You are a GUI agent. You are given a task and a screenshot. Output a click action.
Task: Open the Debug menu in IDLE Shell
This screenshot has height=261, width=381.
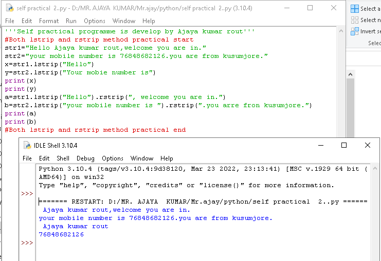click(85, 158)
